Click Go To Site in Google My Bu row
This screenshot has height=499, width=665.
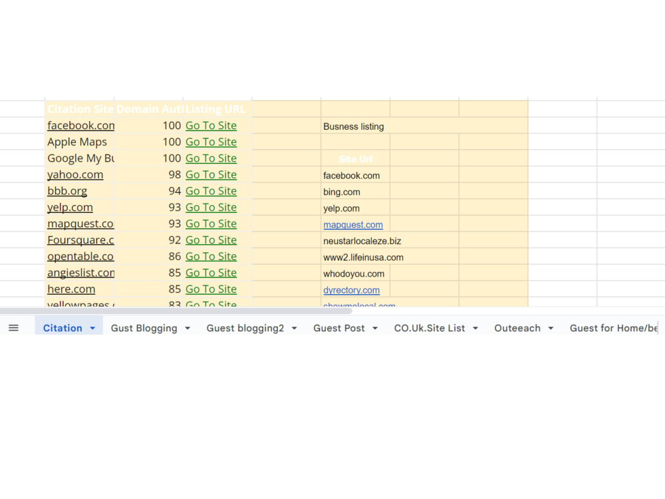pyautogui.click(x=211, y=158)
